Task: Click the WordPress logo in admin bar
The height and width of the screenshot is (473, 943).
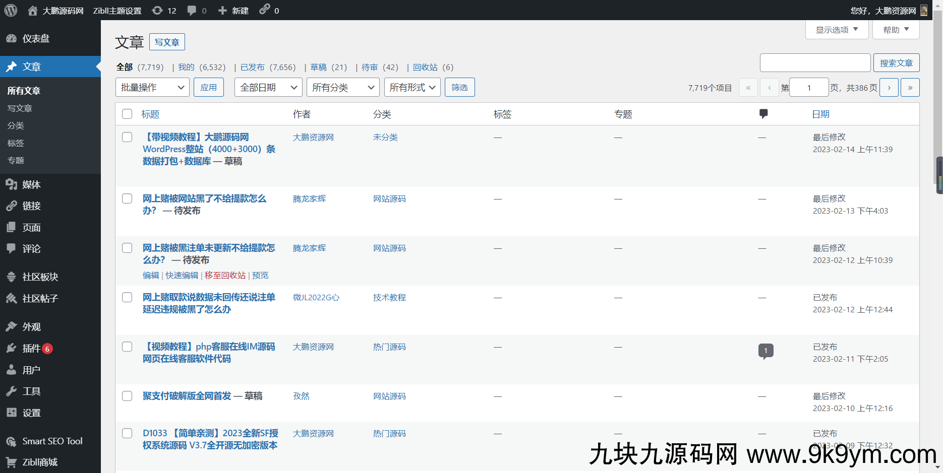Action: coord(11,10)
